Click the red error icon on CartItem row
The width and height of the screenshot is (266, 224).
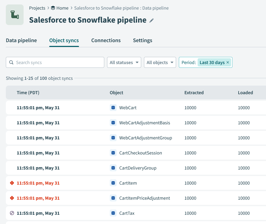[x=12, y=183]
